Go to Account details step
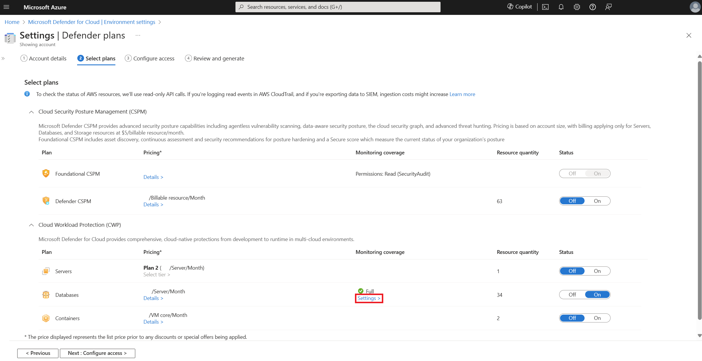The width and height of the screenshot is (702, 361). 44,58
